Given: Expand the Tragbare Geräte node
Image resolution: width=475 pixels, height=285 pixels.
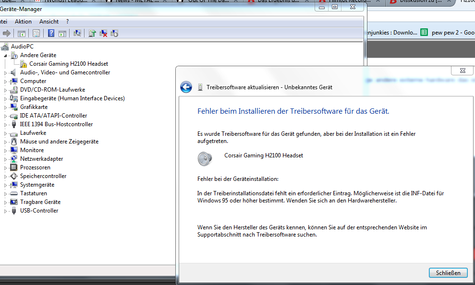Looking at the screenshot, I should (x=5, y=202).
